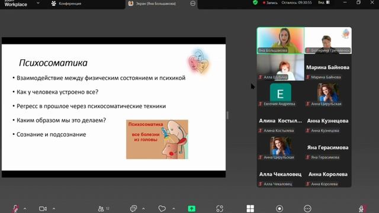Toggle the video camera icon
379x213 pixels.
[x=43, y=208]
